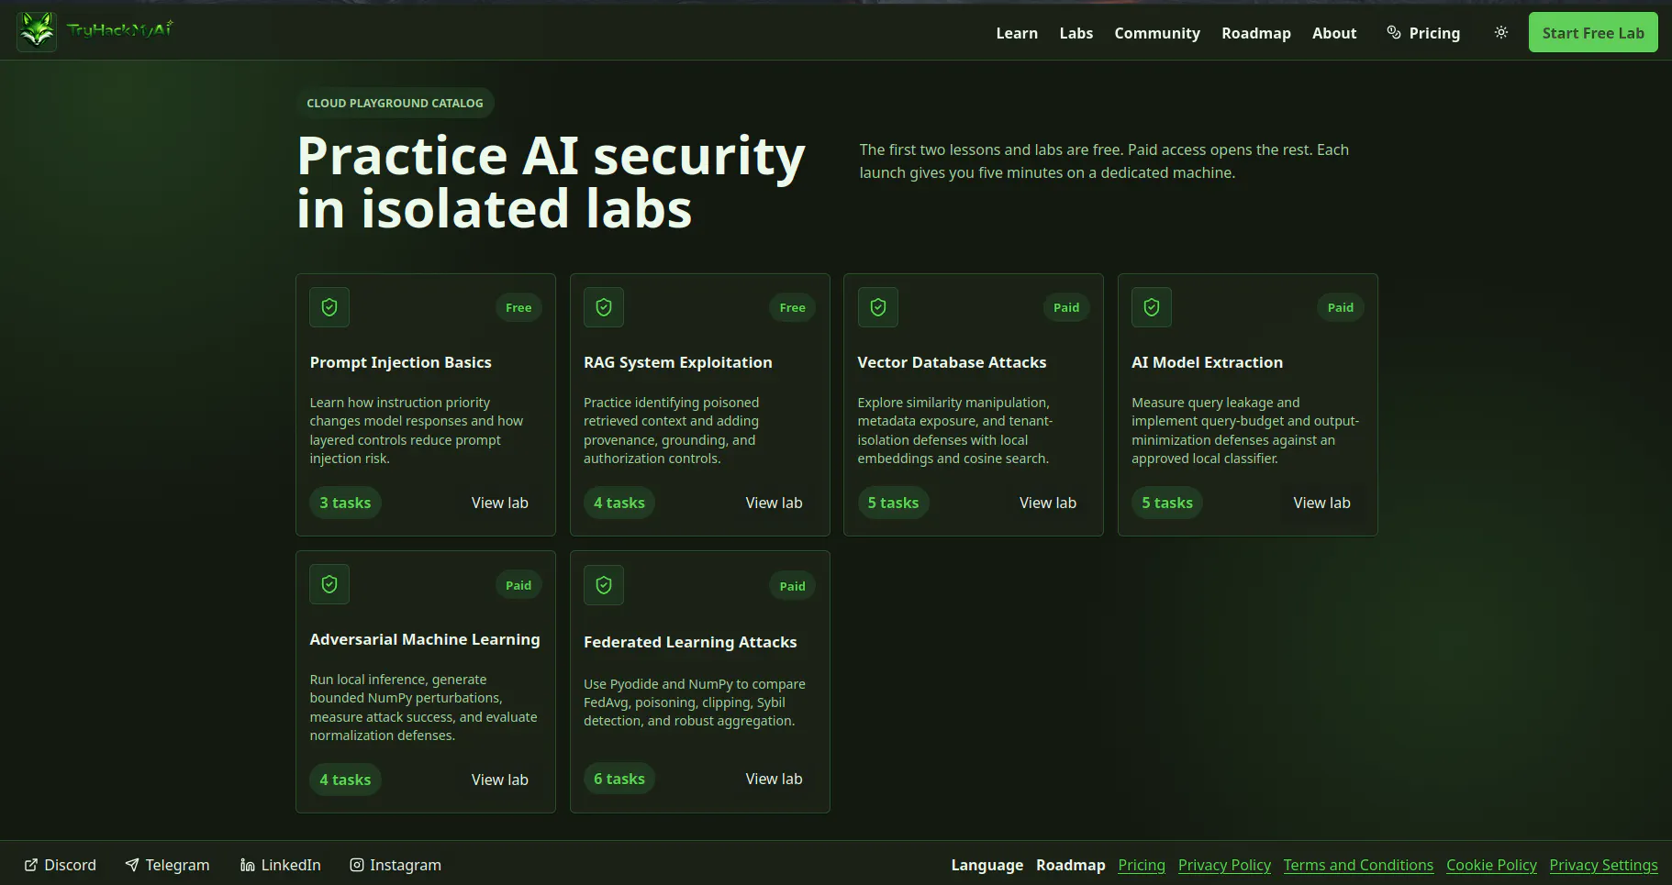1672x885 pixels.
Task: Click the 6 tasks pill
Action: 619,779
